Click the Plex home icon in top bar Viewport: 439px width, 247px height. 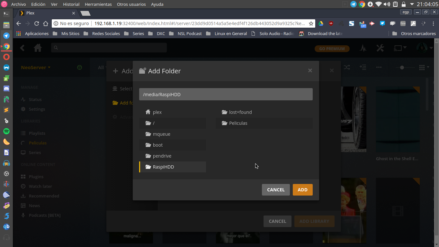click(38, 48)
